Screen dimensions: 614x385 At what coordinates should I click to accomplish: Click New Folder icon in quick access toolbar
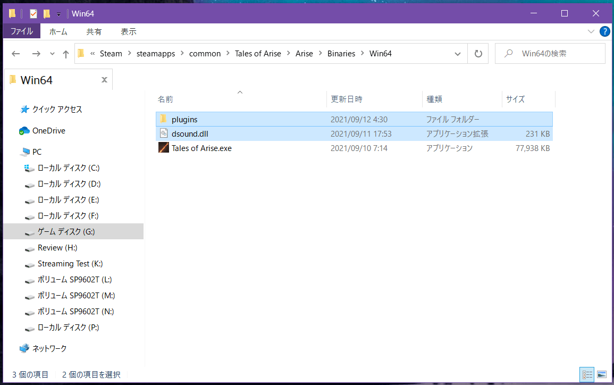click(x=47, y=14)
